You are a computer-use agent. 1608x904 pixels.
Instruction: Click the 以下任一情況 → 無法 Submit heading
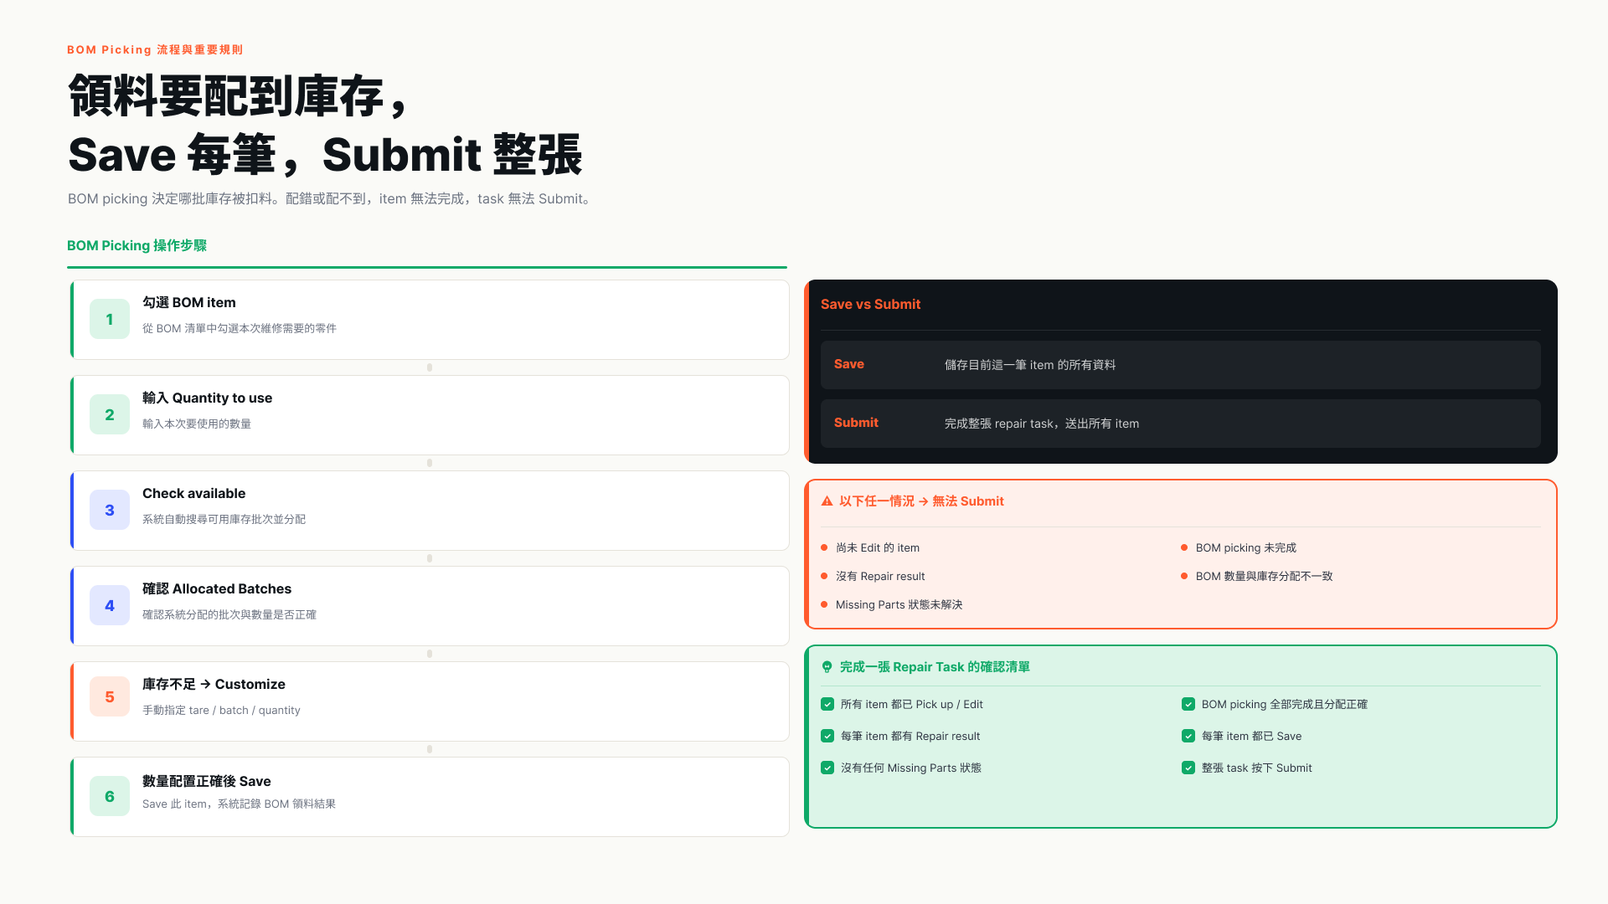(x=921, y=501)
